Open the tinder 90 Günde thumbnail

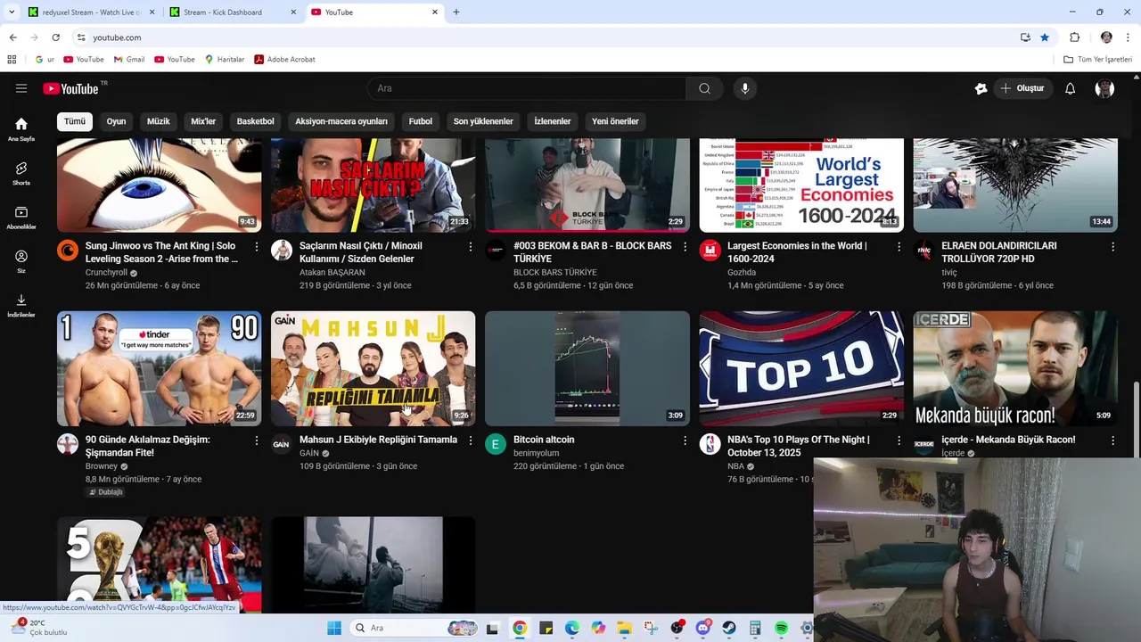tap(160, 368)
